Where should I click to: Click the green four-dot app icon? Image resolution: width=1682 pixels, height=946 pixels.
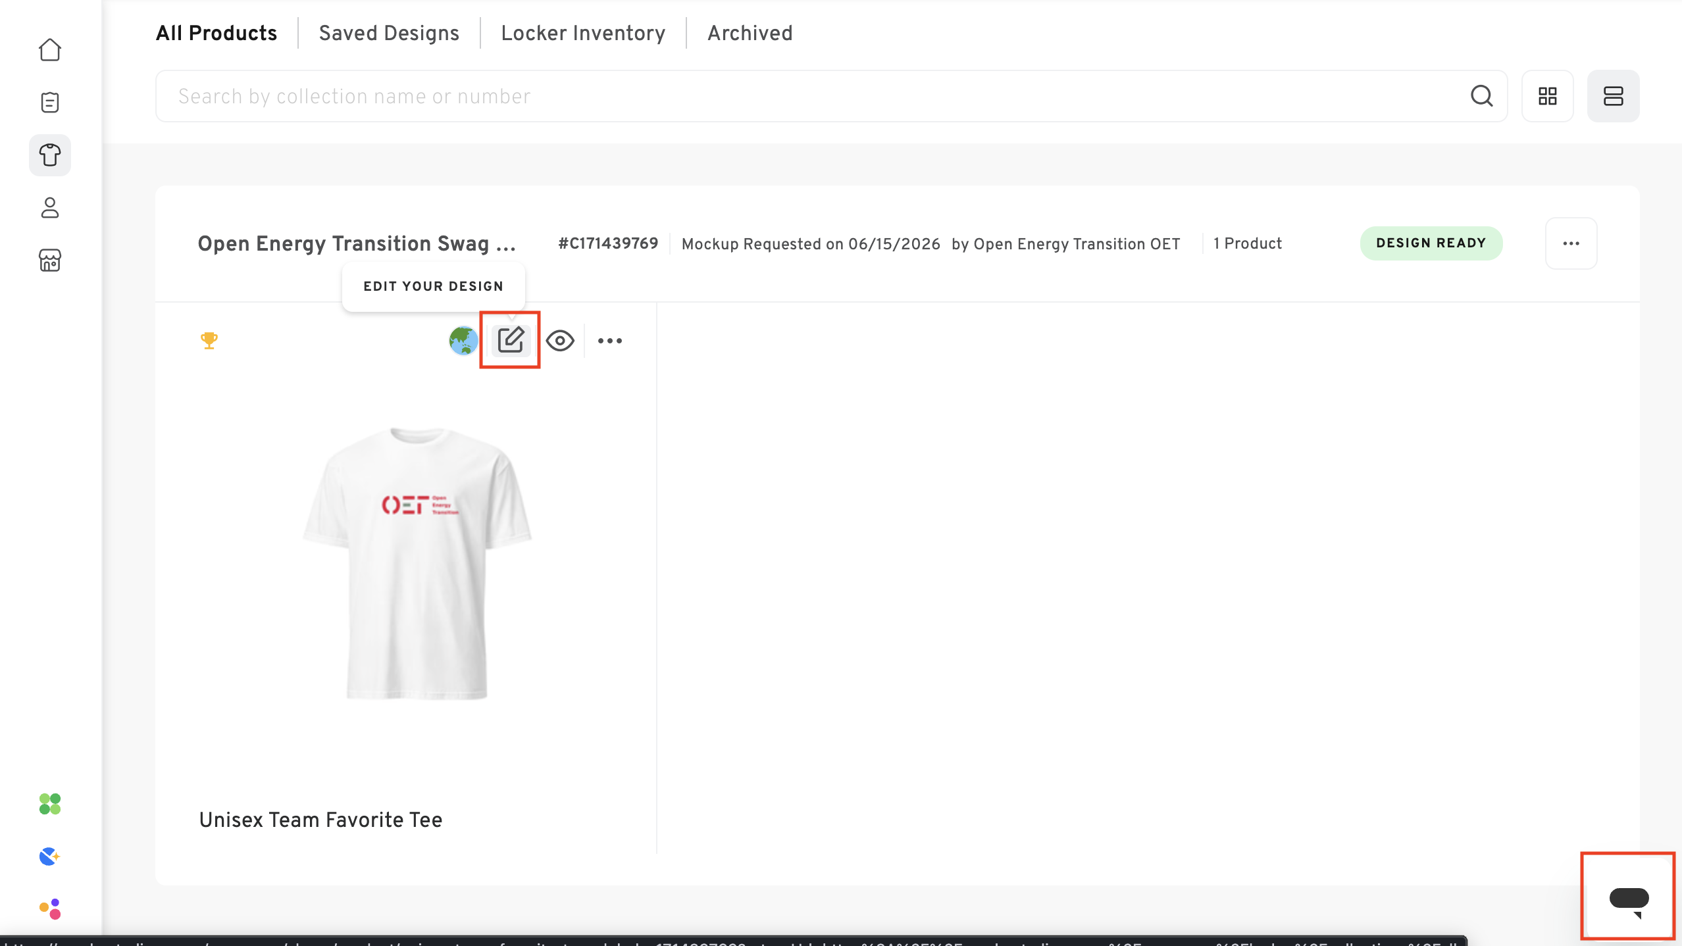[x=50, y=804]
